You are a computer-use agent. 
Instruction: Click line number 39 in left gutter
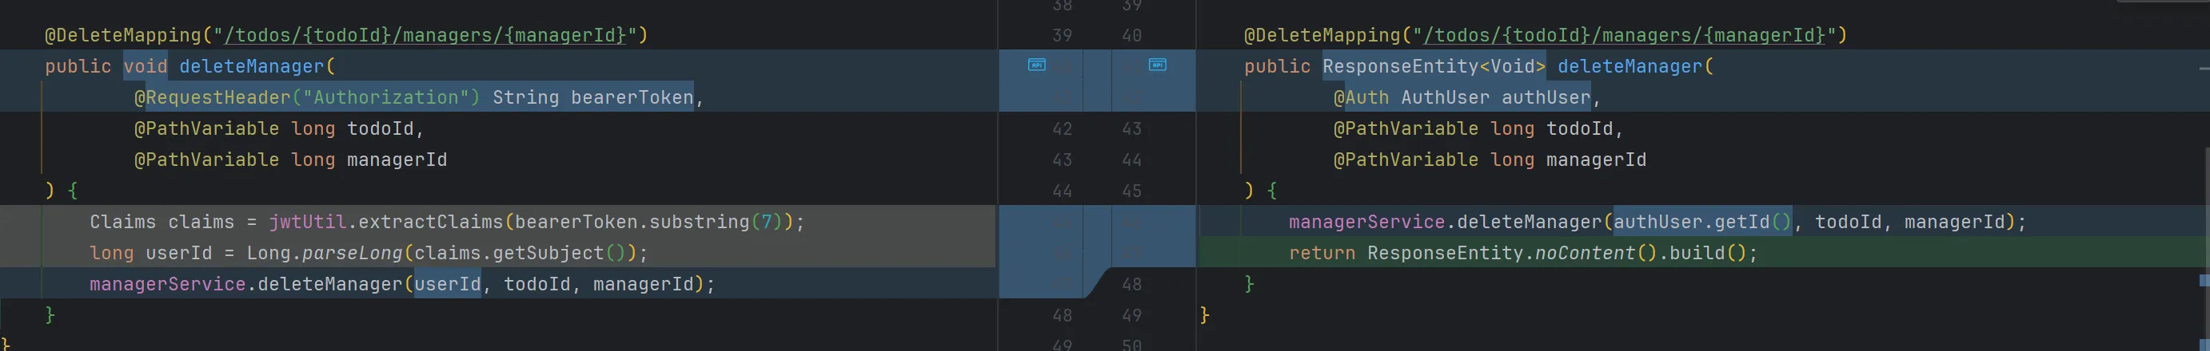tap(1062, 35)
